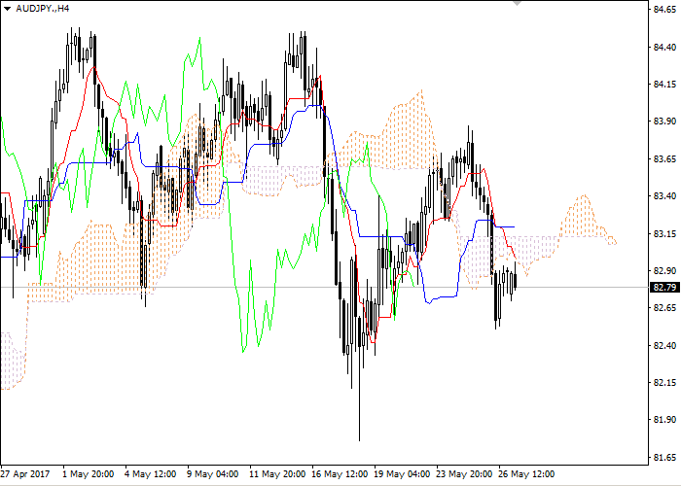Click the 83.65 price axis label
Screen dimensions: 681x486
(664, 158)
